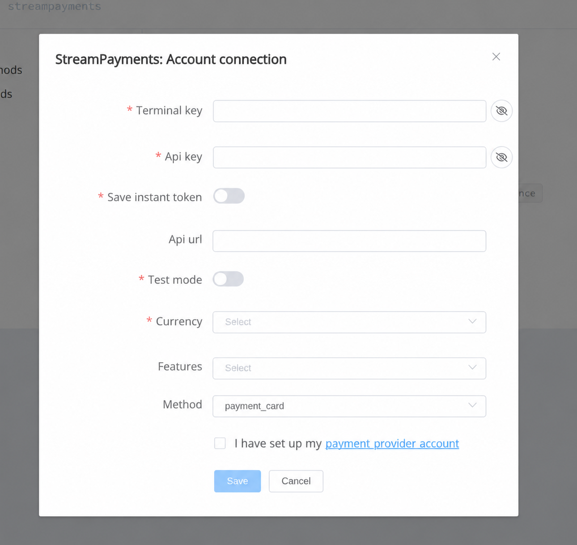Expand the Method dropdown showing payment_card

coord(349,406)
